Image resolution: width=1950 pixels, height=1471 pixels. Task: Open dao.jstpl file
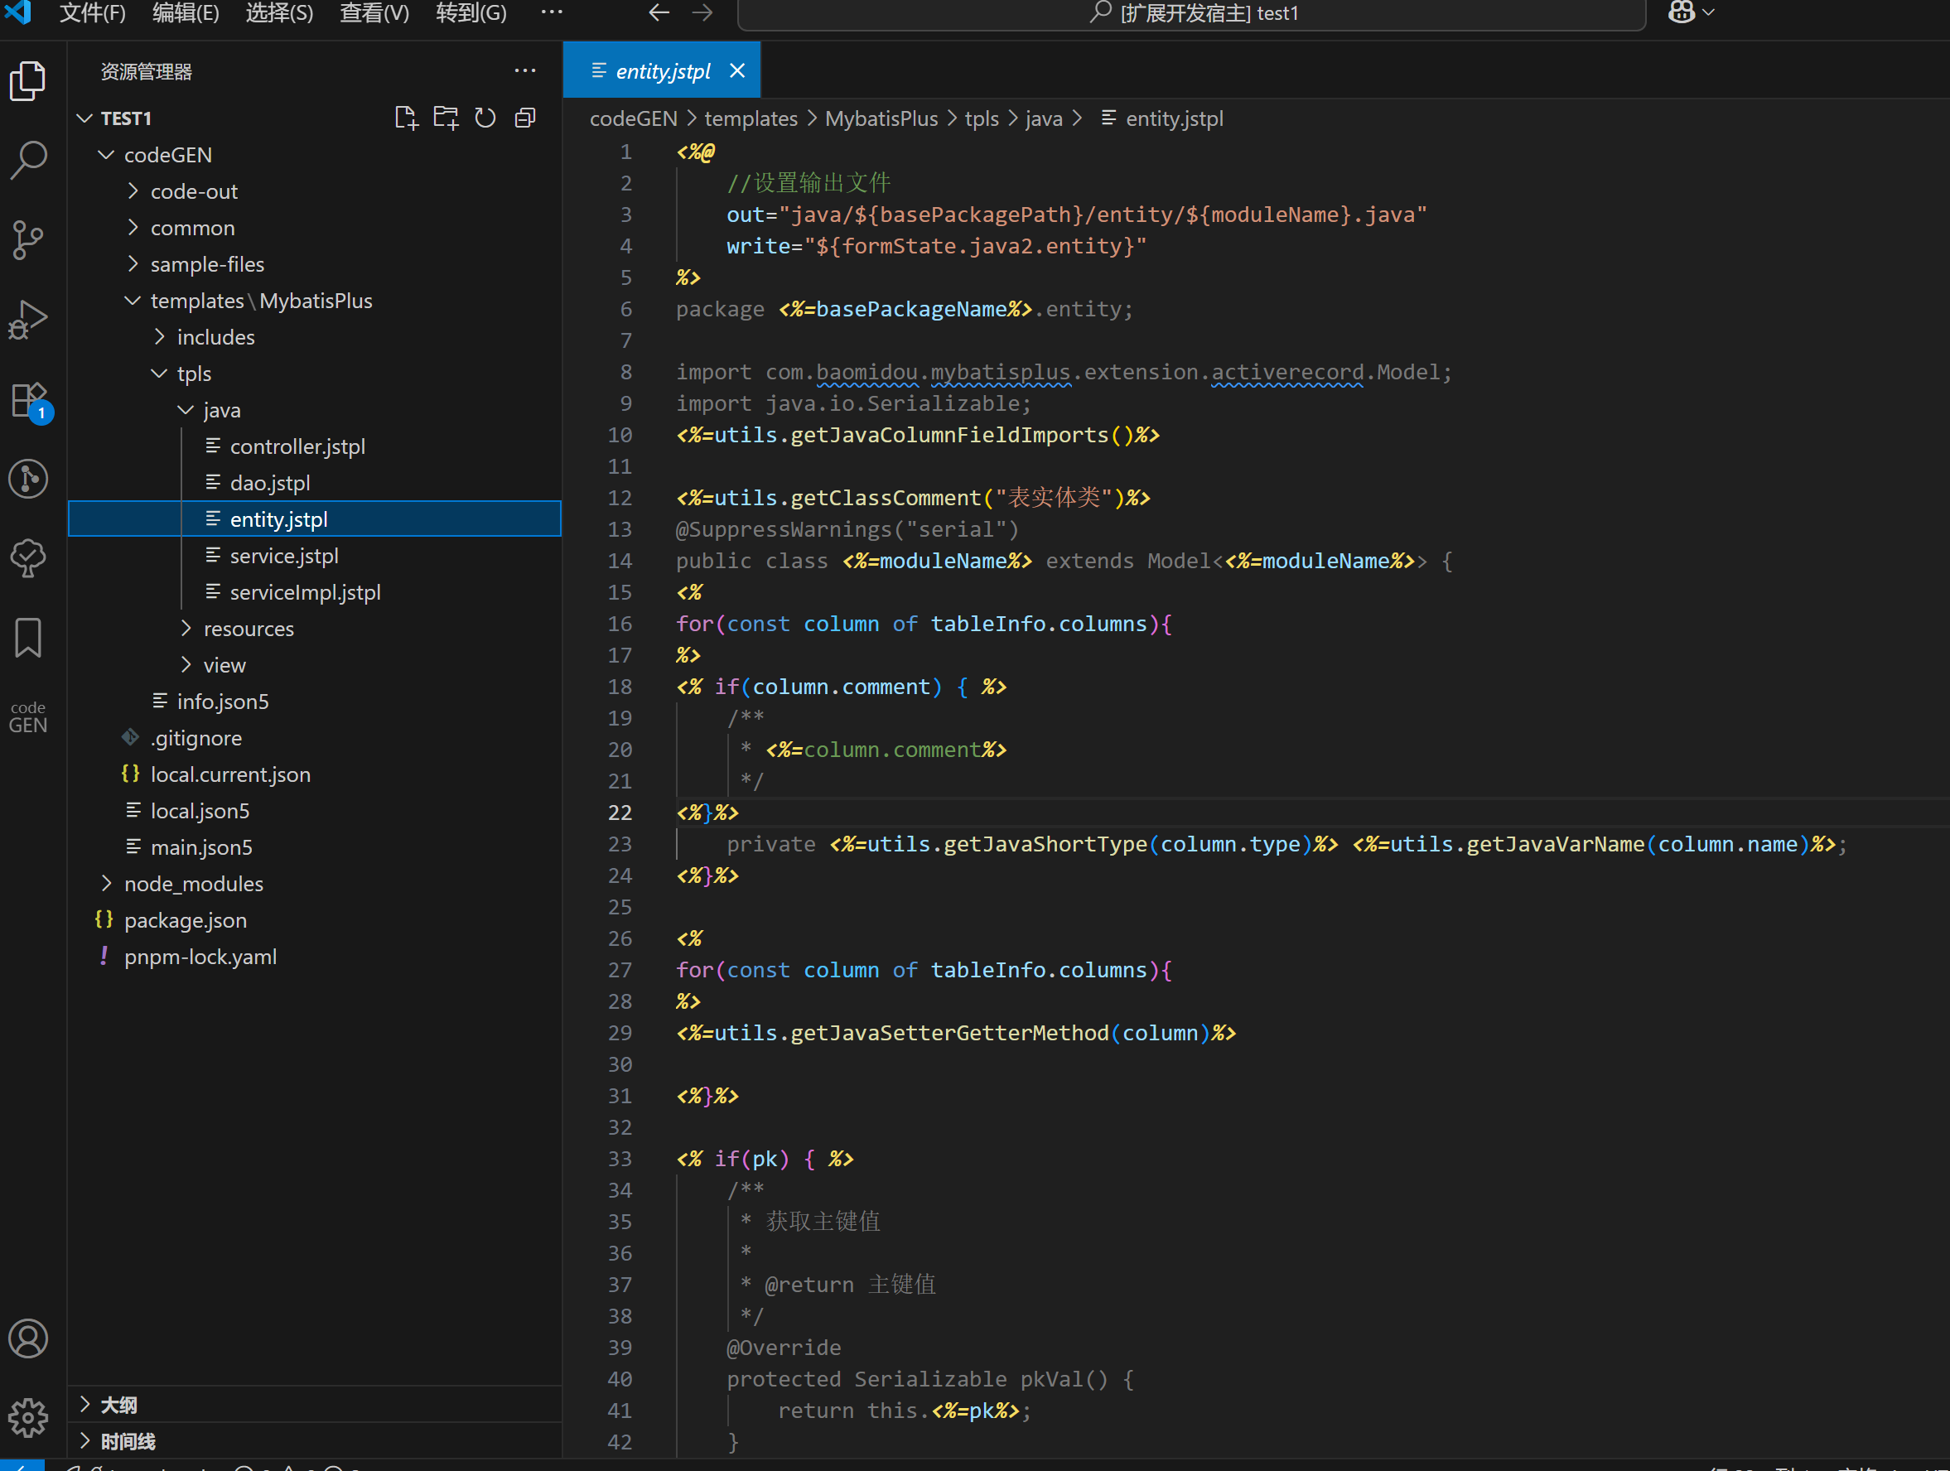pos(315,483)
